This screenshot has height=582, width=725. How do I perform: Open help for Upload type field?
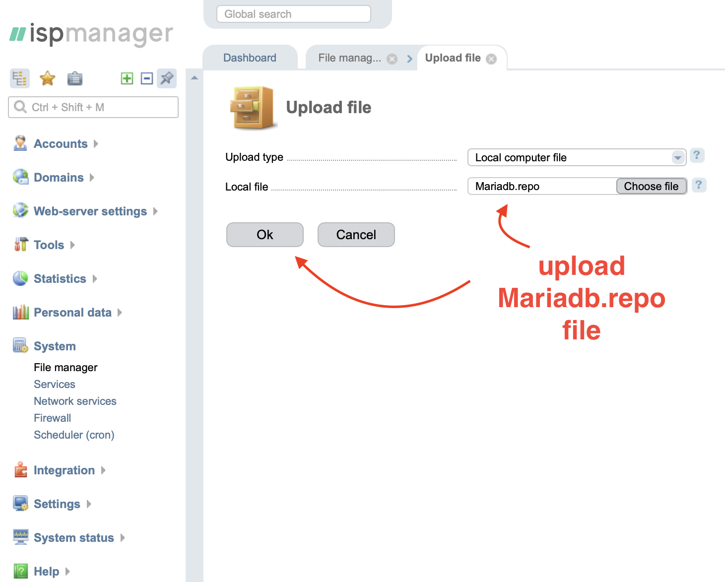(x=697, y=155)
